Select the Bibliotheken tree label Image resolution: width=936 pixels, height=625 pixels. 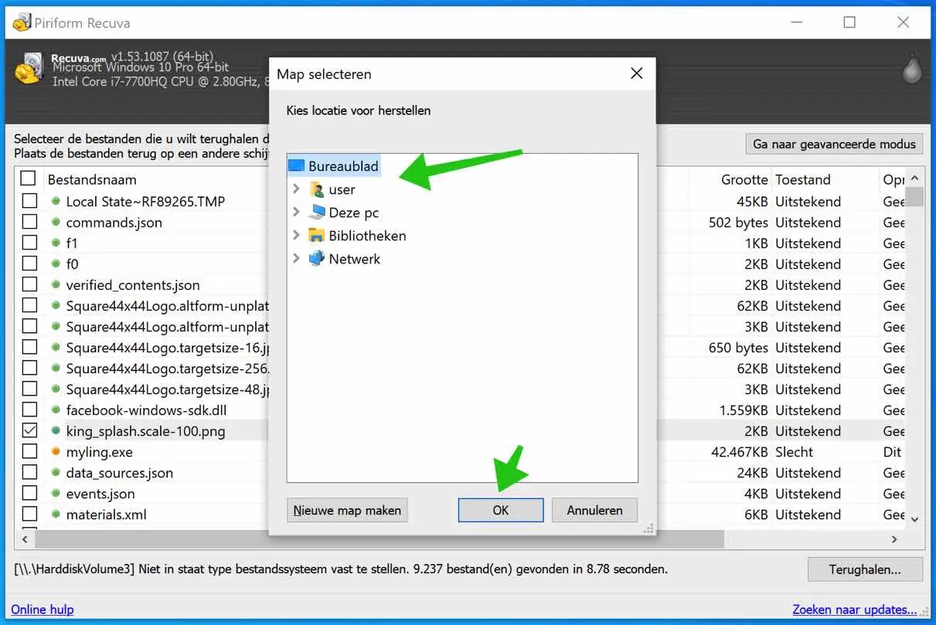[367, 236]
